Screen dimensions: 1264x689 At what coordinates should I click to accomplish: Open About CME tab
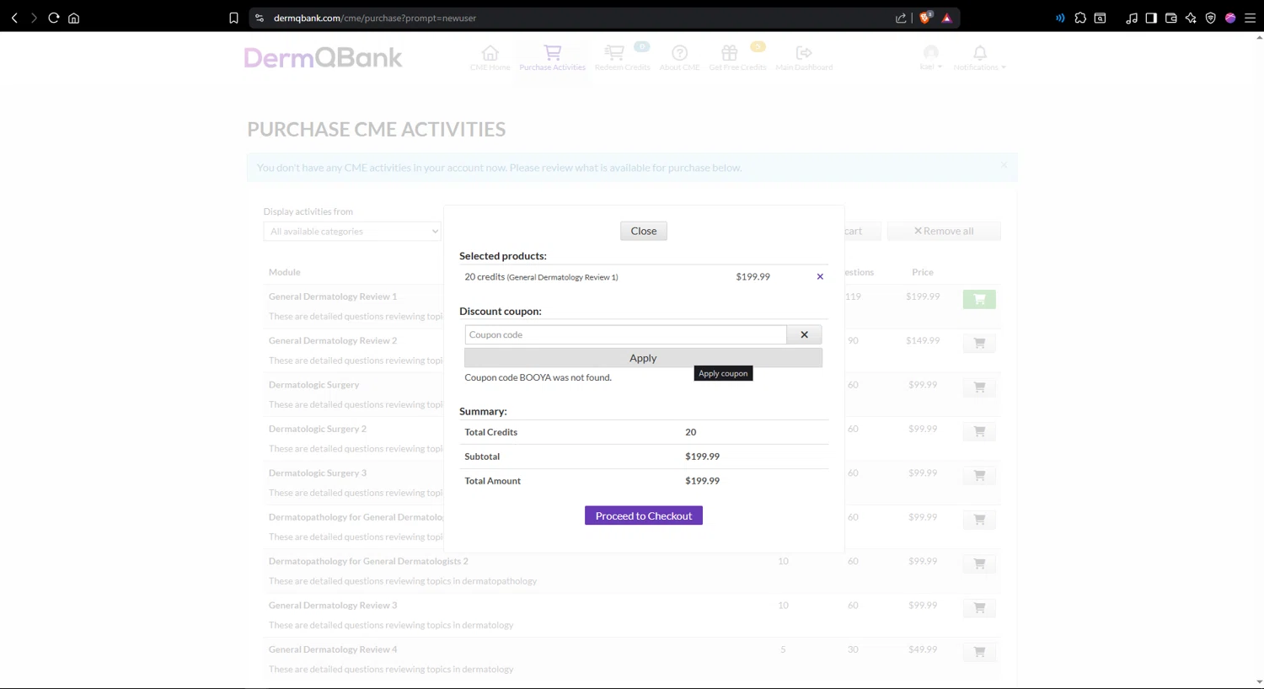click(x=679, y=57)
